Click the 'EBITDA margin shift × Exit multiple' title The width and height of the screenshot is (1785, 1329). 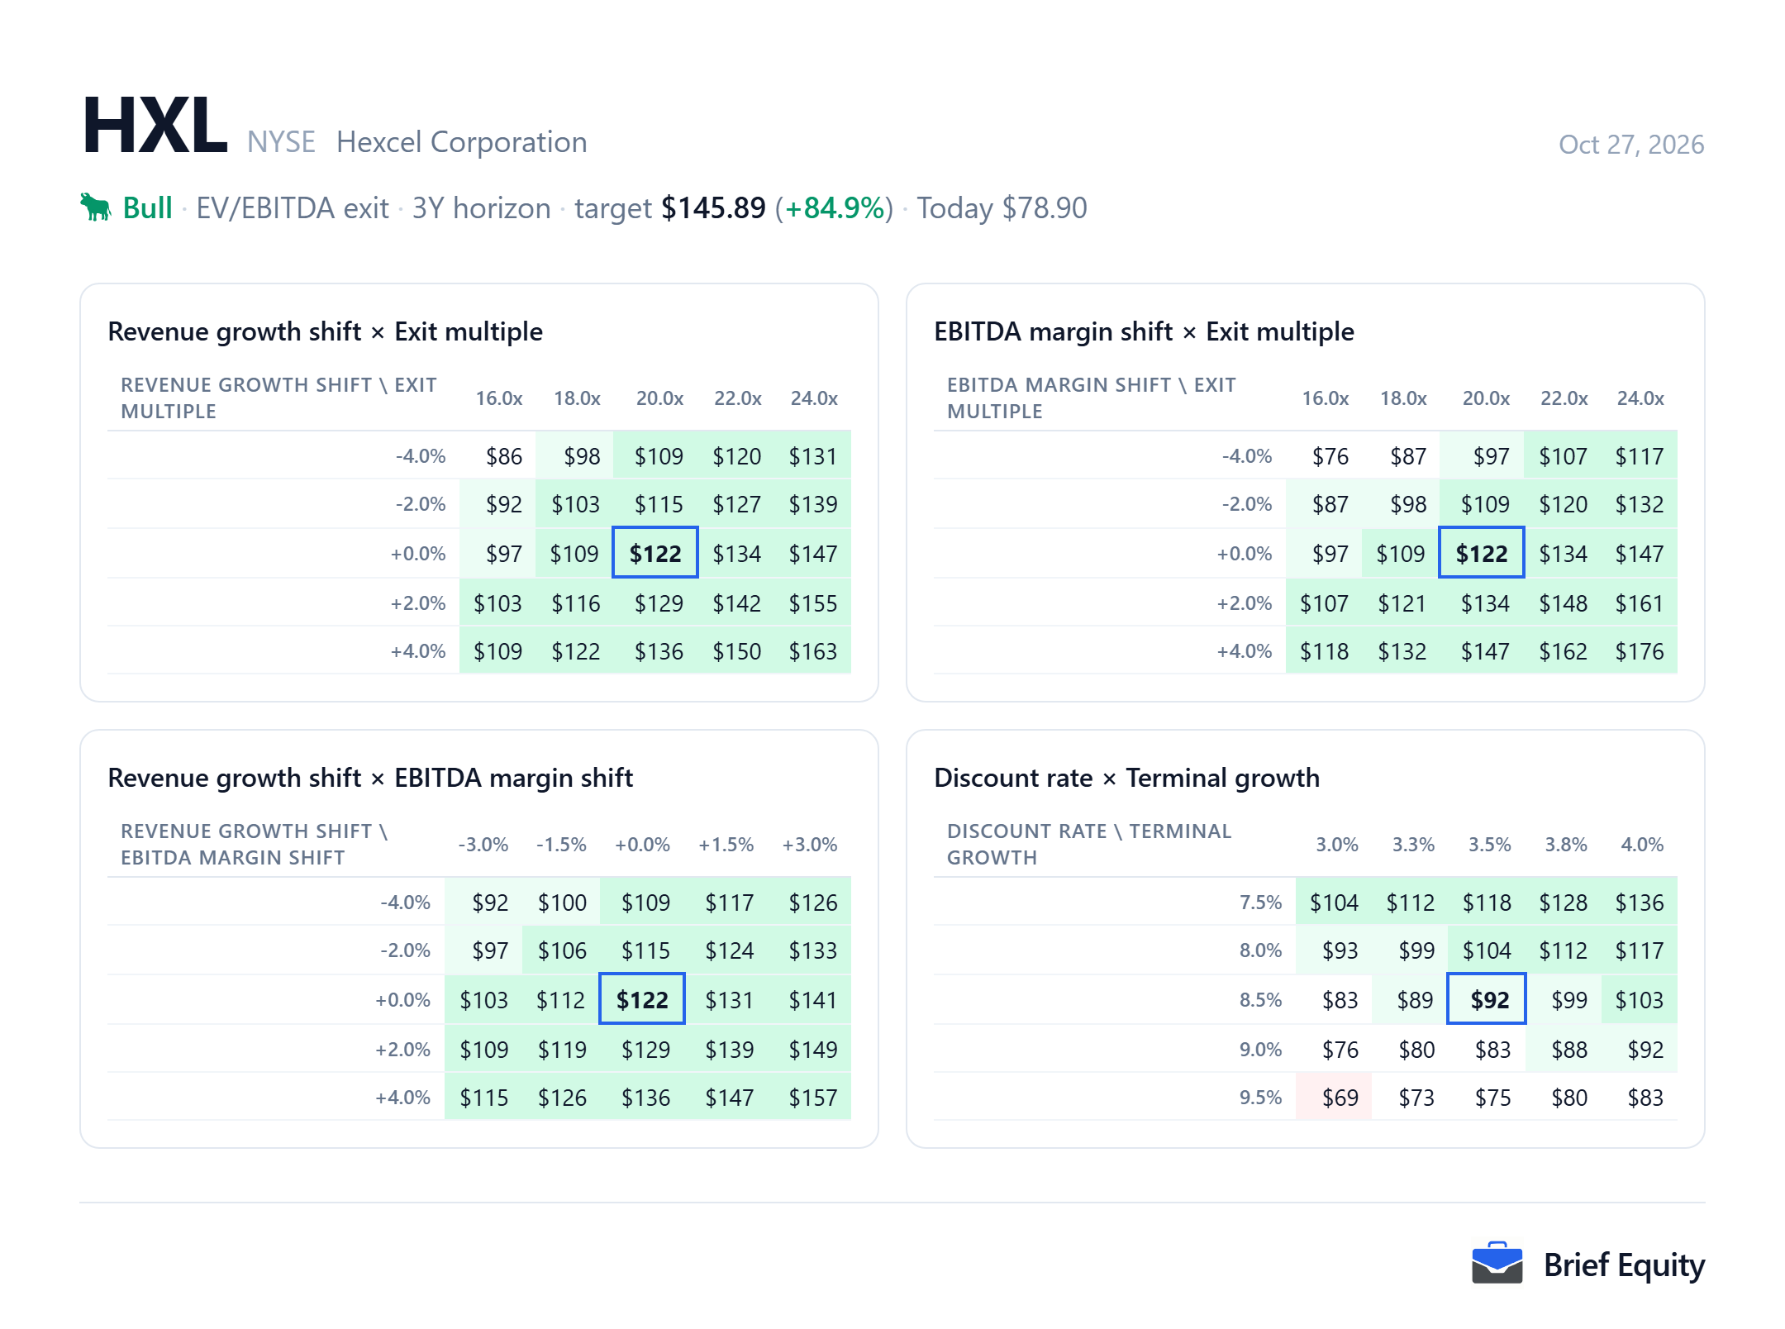point(1144,331)
